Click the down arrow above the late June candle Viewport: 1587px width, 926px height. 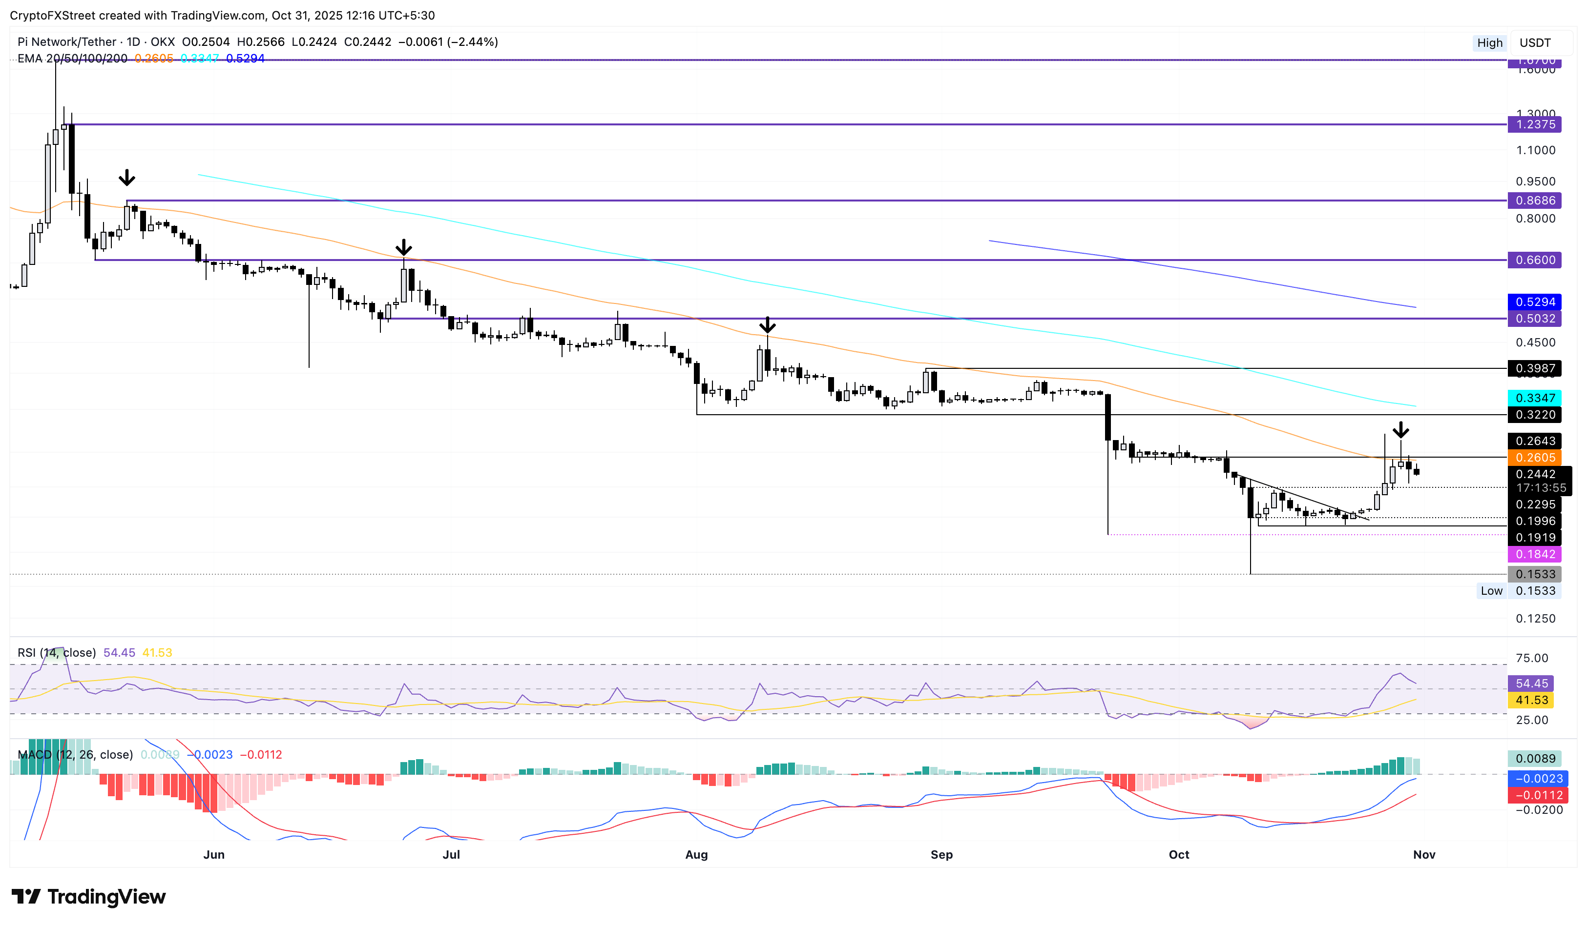coord(404,246)
